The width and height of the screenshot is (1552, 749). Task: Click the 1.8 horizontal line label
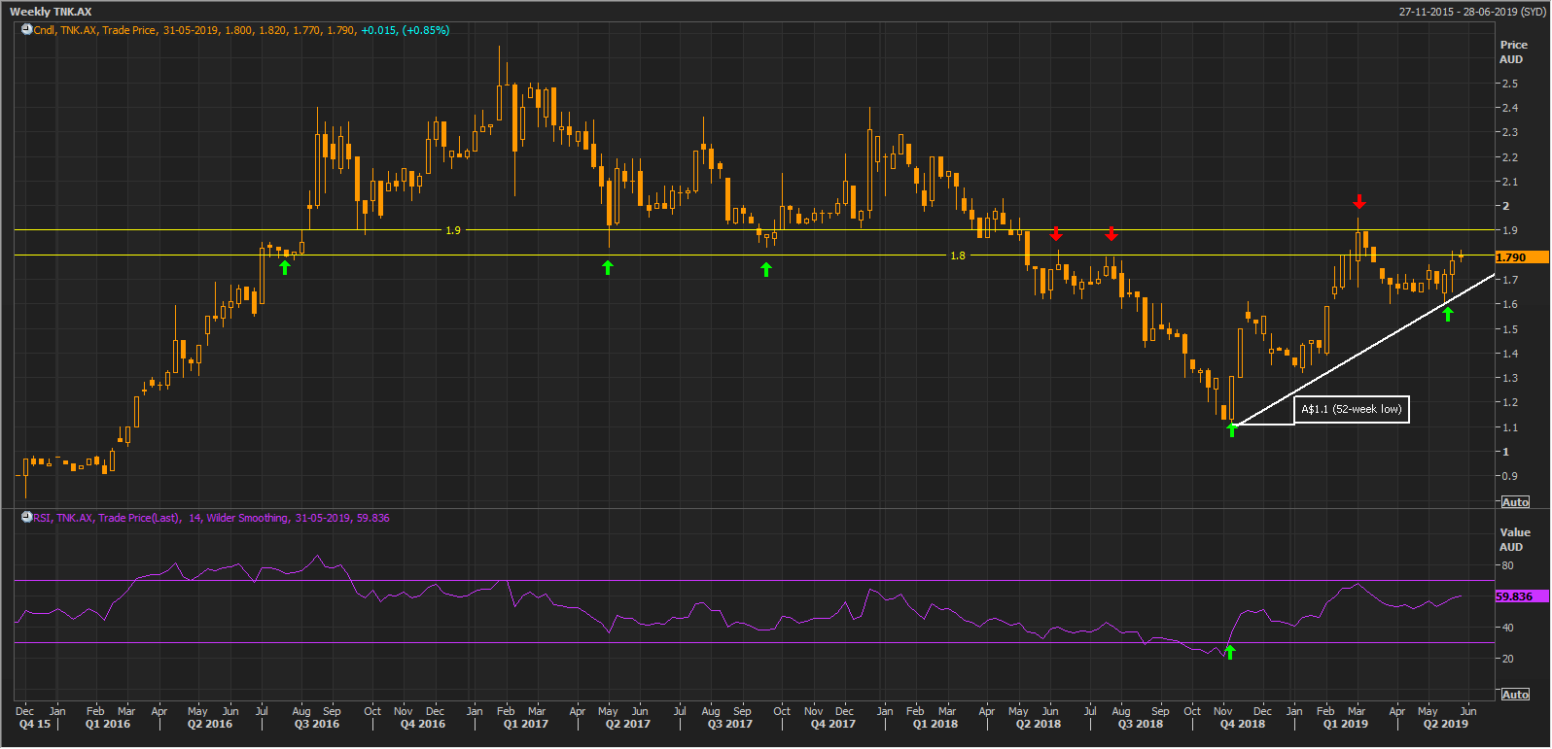click(958, 255)
